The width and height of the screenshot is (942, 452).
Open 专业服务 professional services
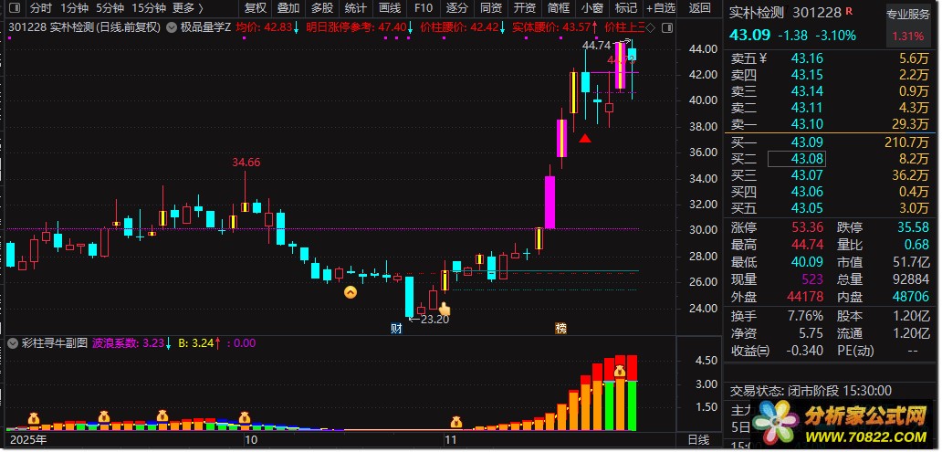907,13
